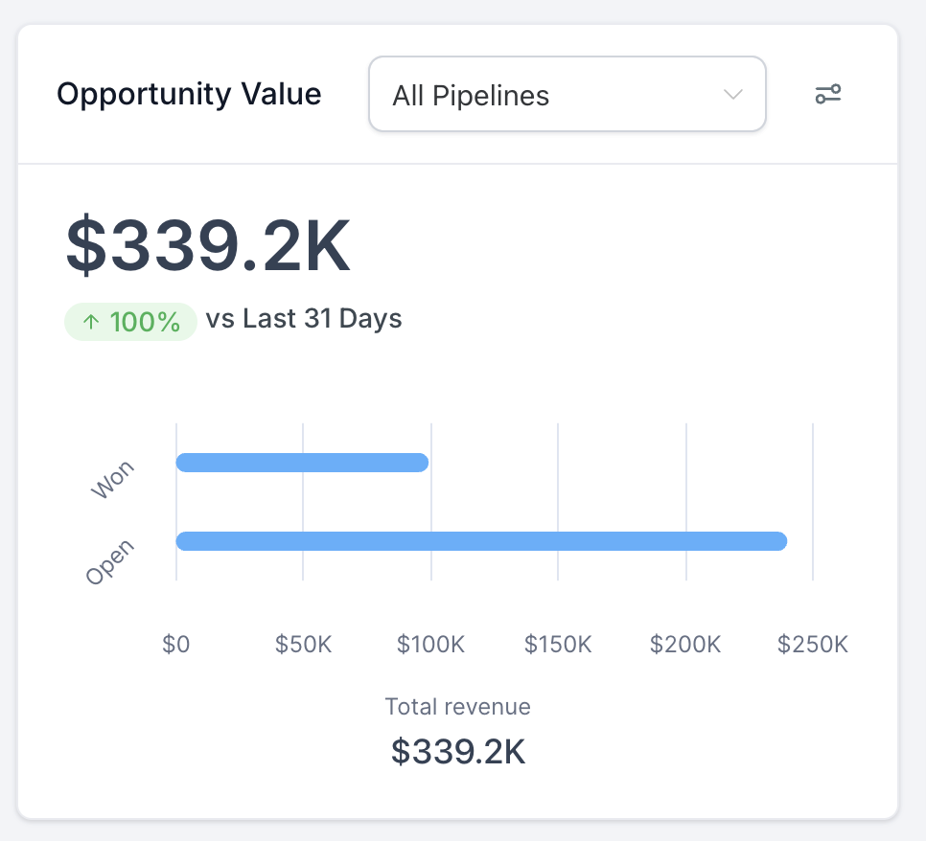This screenshot has width=926, height=841.
Task: Click the $200K axis tick label
Action: [x=685, y=645]
